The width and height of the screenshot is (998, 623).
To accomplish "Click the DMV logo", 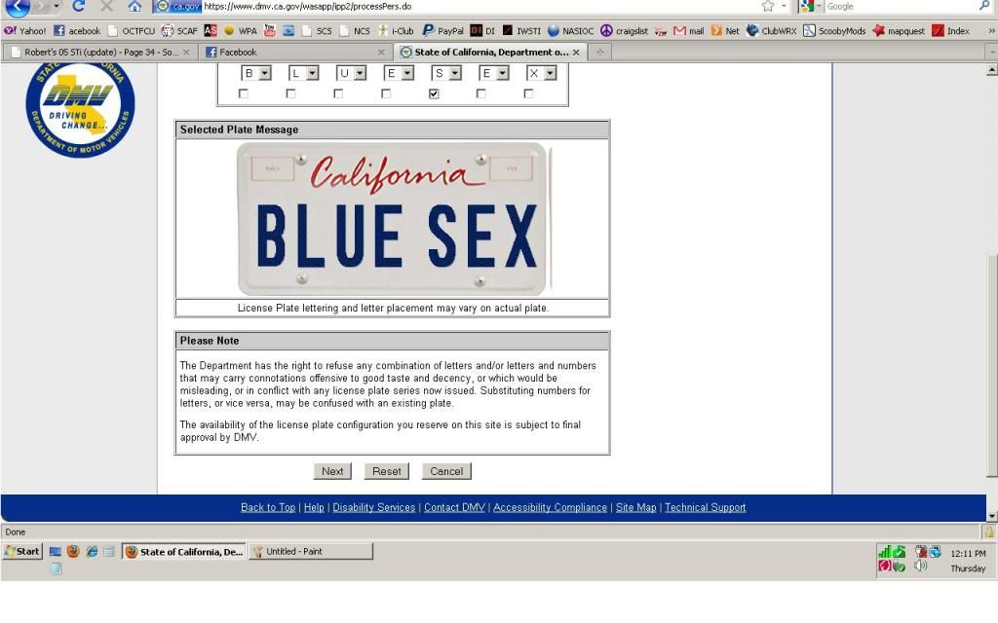I will point(80,109).
